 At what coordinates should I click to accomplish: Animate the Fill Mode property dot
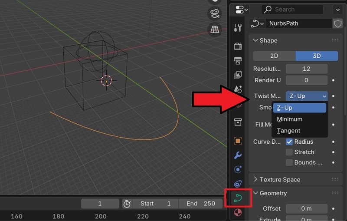coord(333,125)
